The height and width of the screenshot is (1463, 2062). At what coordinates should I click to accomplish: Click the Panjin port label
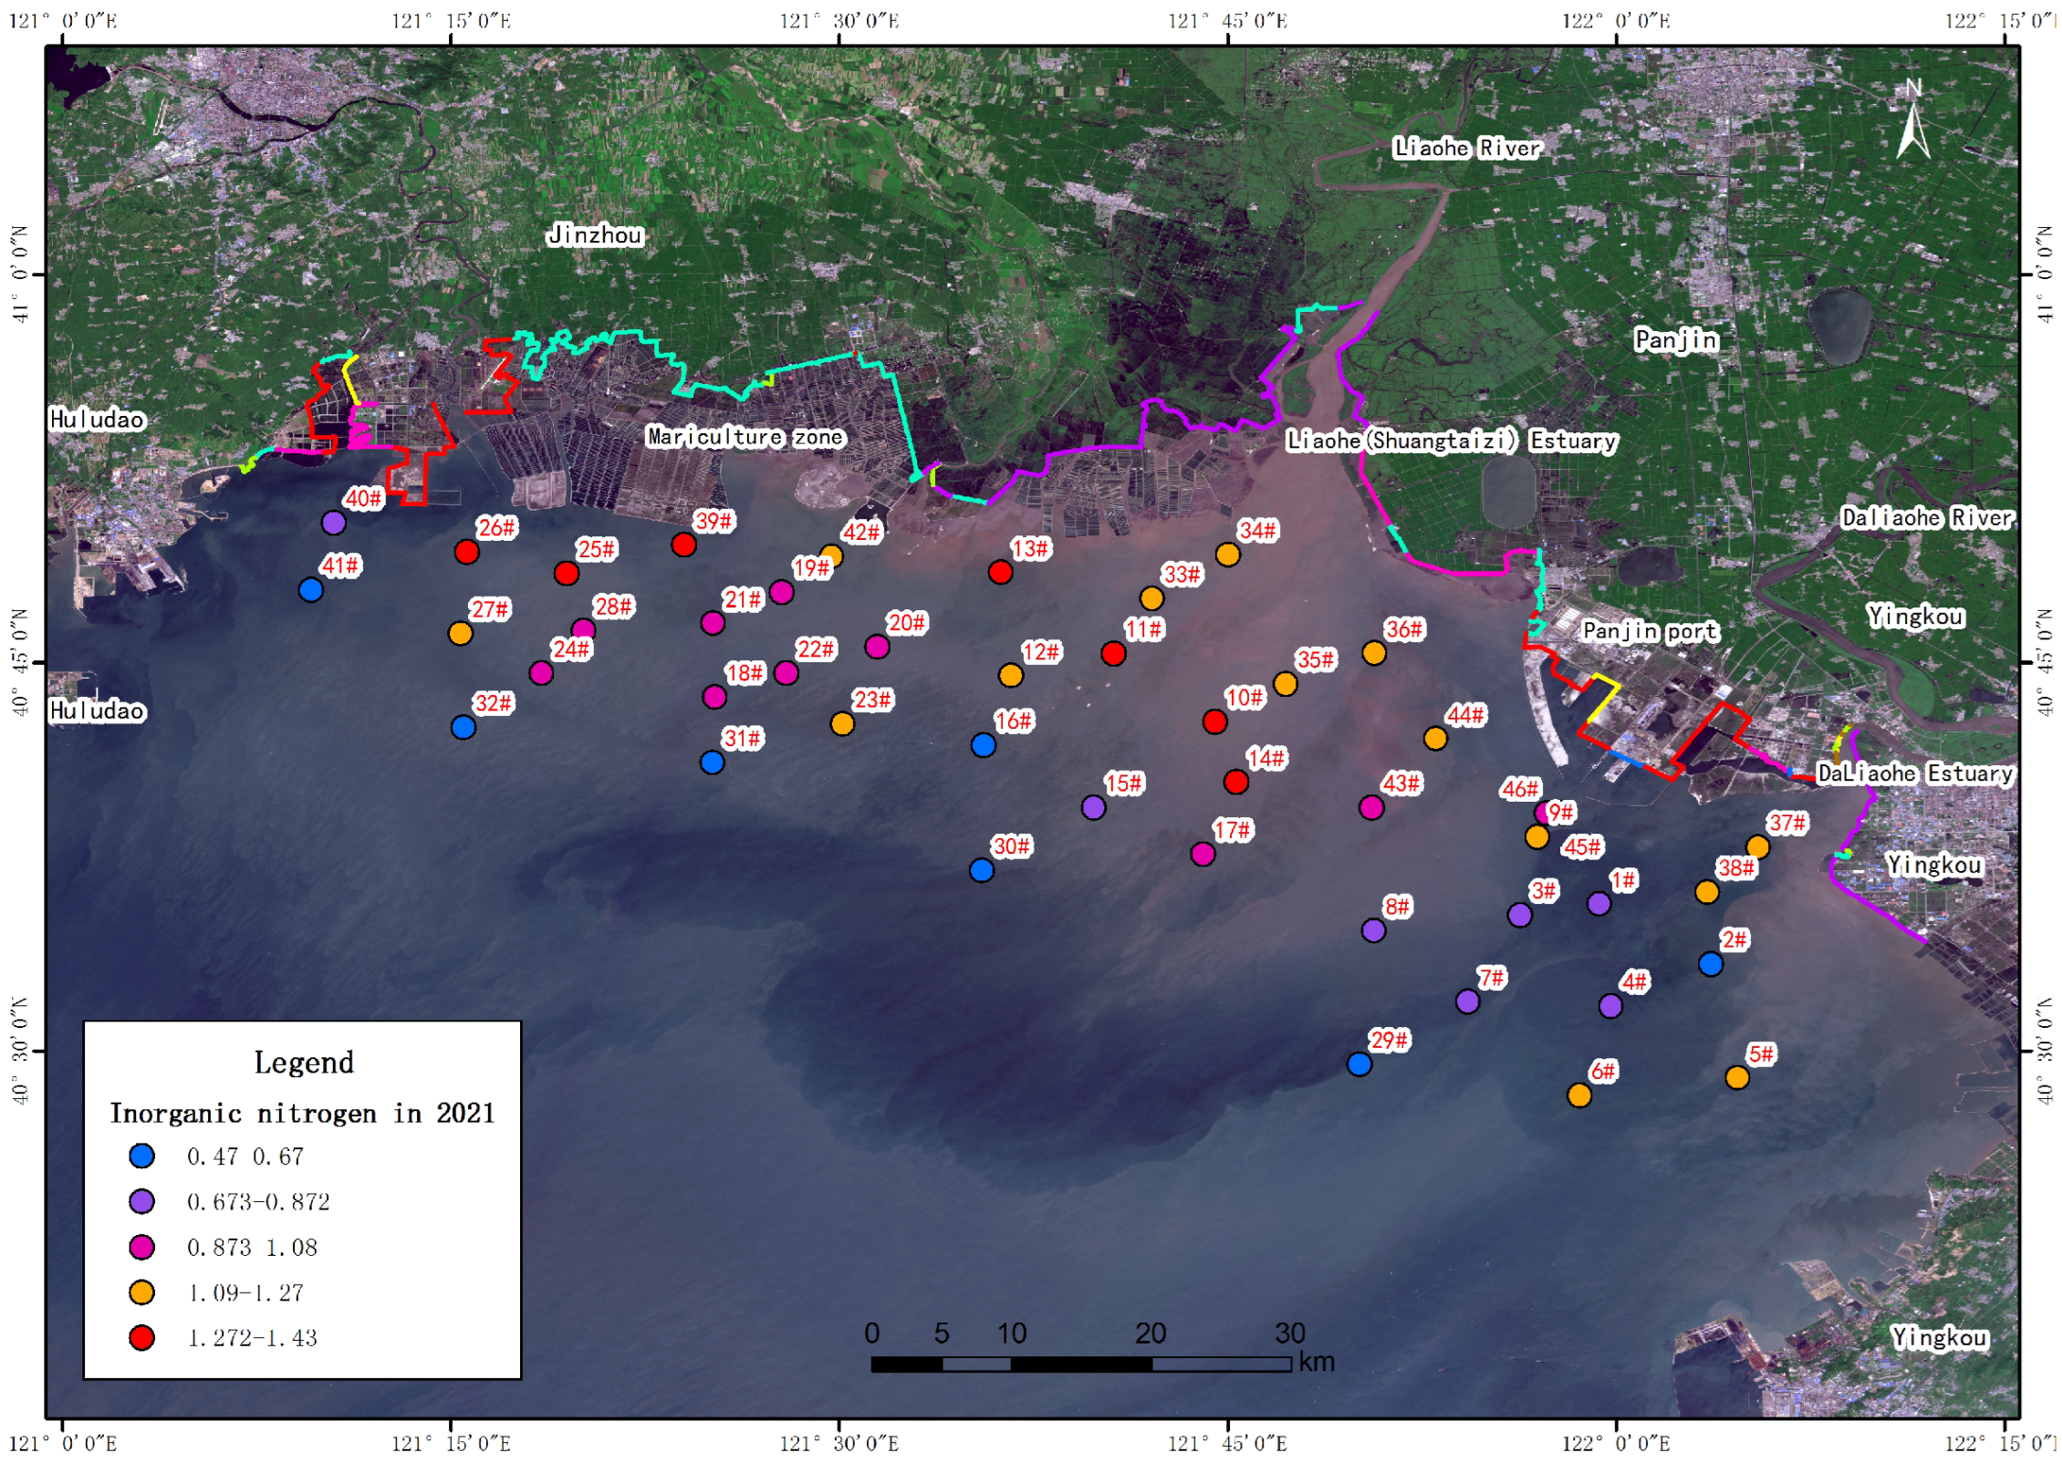(1650, 631)
